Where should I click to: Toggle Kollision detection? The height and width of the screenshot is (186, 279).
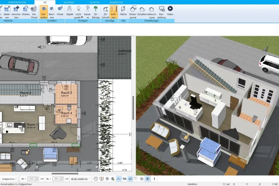tap(113, 12)
